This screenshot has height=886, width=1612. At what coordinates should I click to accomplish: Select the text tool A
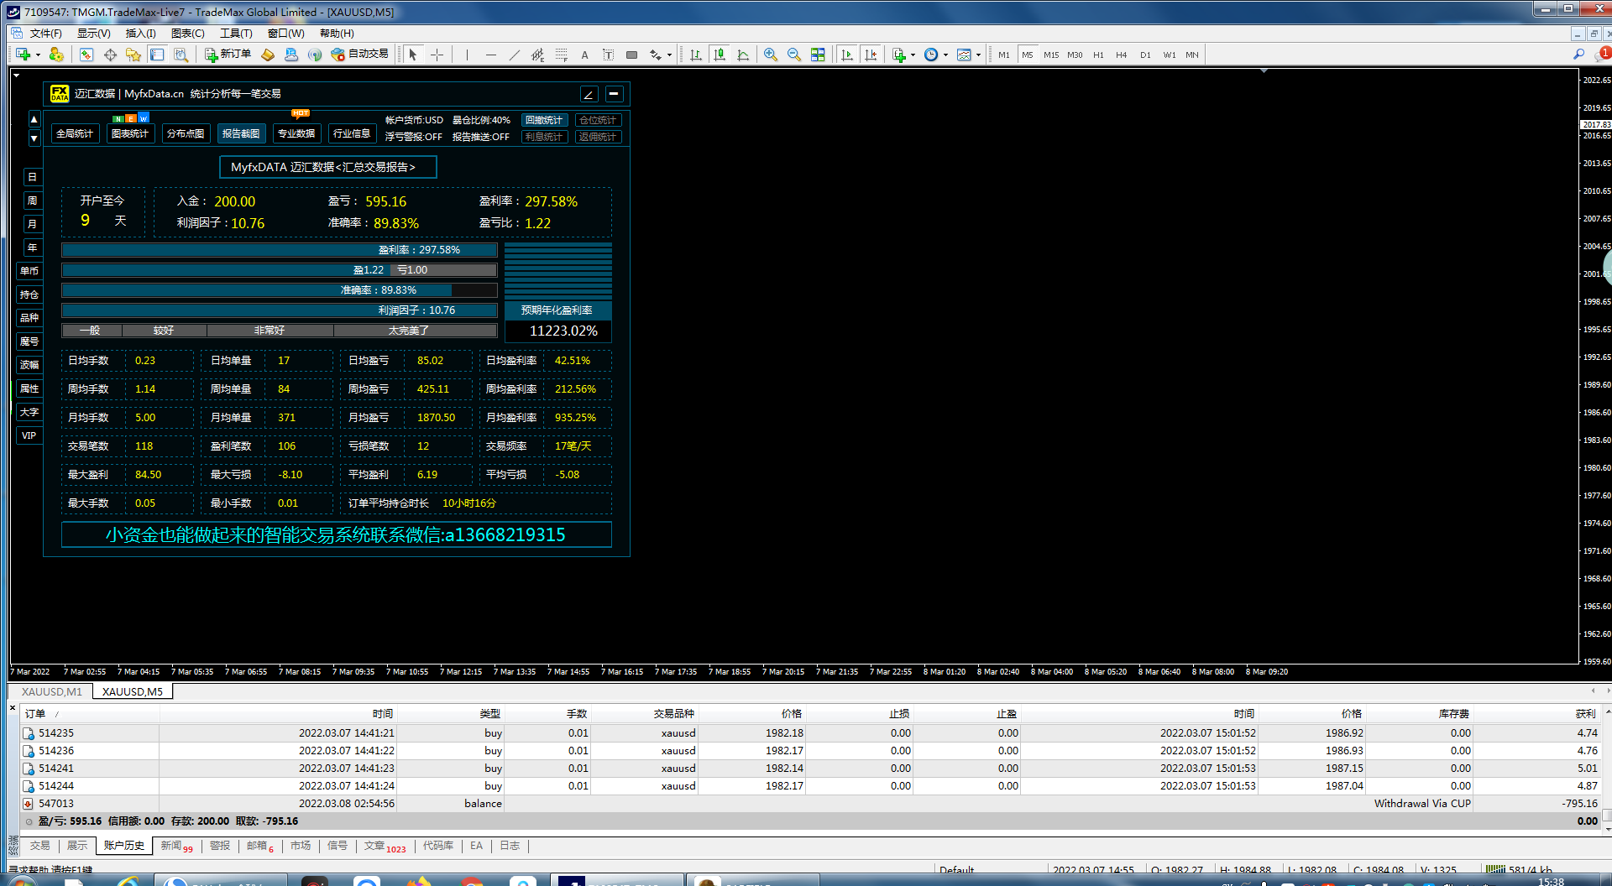[x=585, y=55]
